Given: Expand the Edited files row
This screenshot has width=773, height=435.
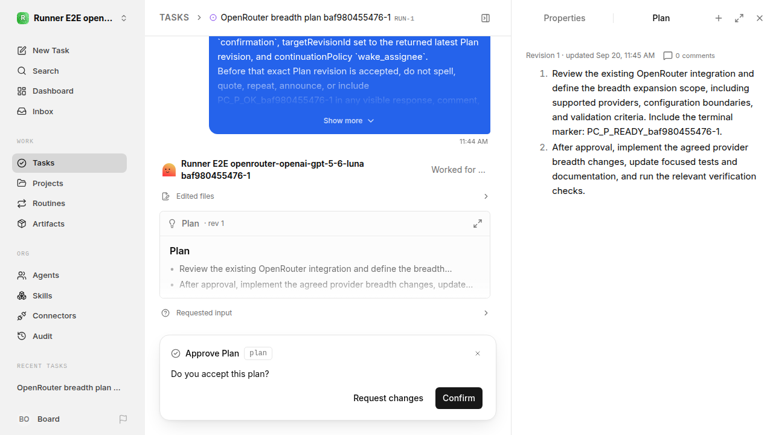Looking at the screenshot, I should pyautogui.click(x=325, y=196).
